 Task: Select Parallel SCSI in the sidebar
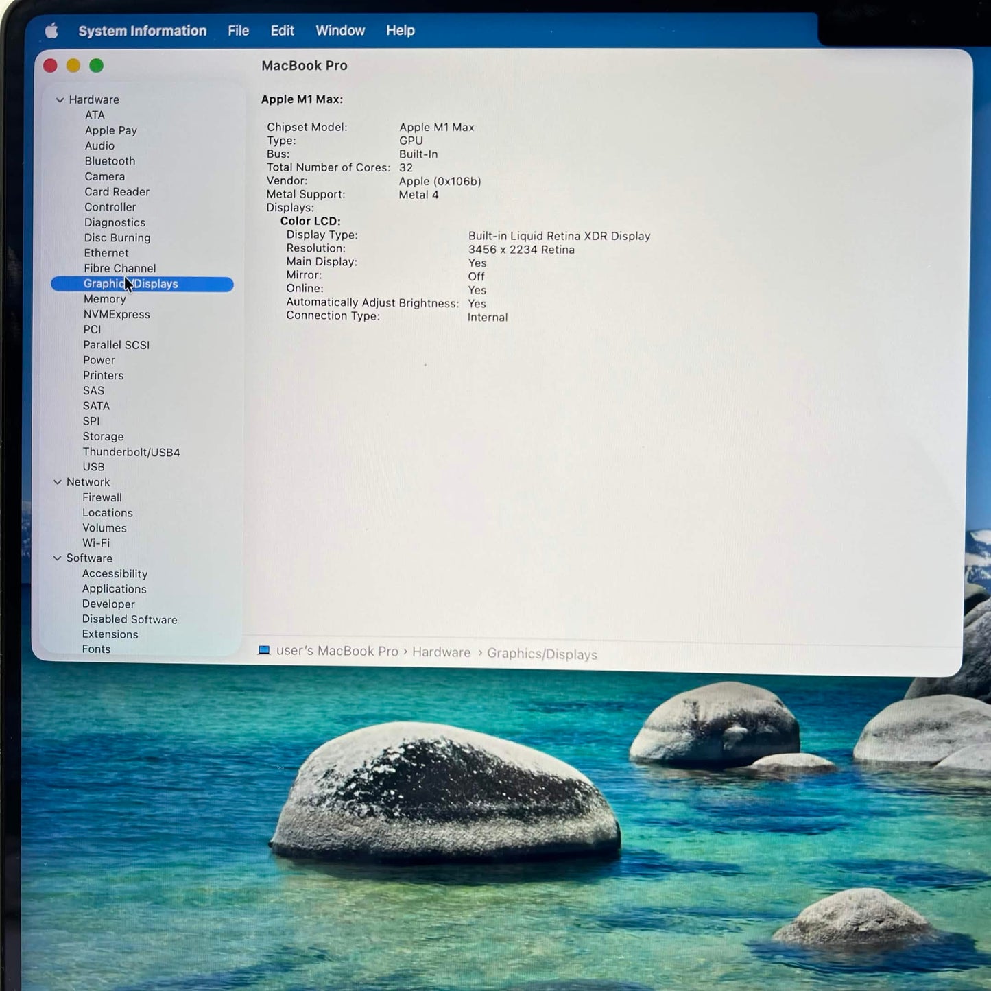click(117, 345)
